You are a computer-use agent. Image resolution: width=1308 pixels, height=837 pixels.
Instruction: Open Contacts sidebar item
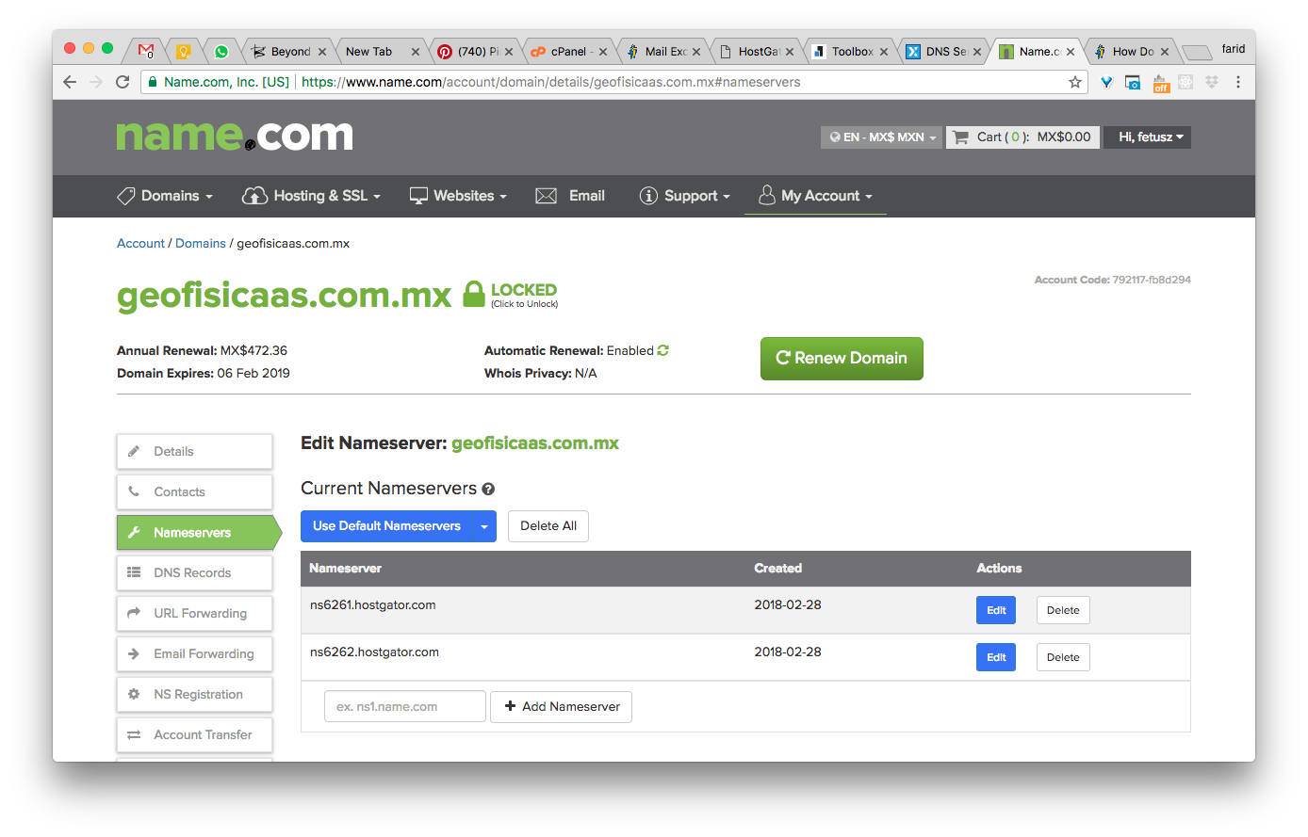click(x=195, y=492)
